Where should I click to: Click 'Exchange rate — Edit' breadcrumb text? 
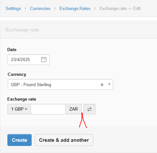(120, 8)
